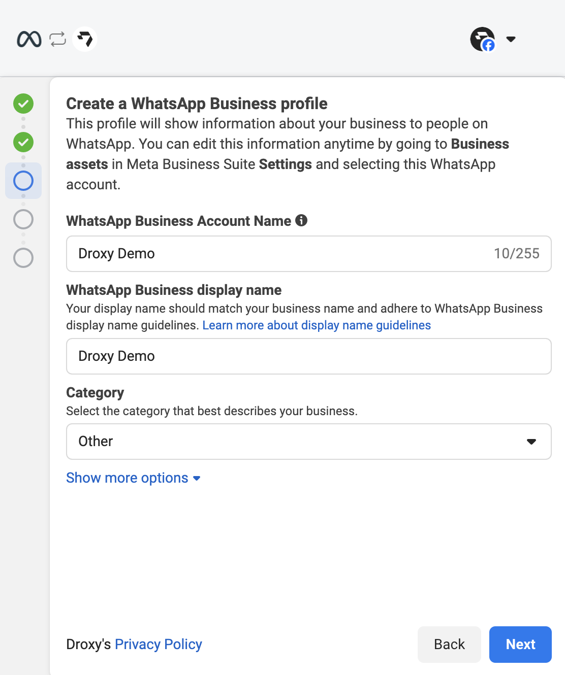Click the Back button
The width and height of the screenshot is (565, 675).
[449, 644]
